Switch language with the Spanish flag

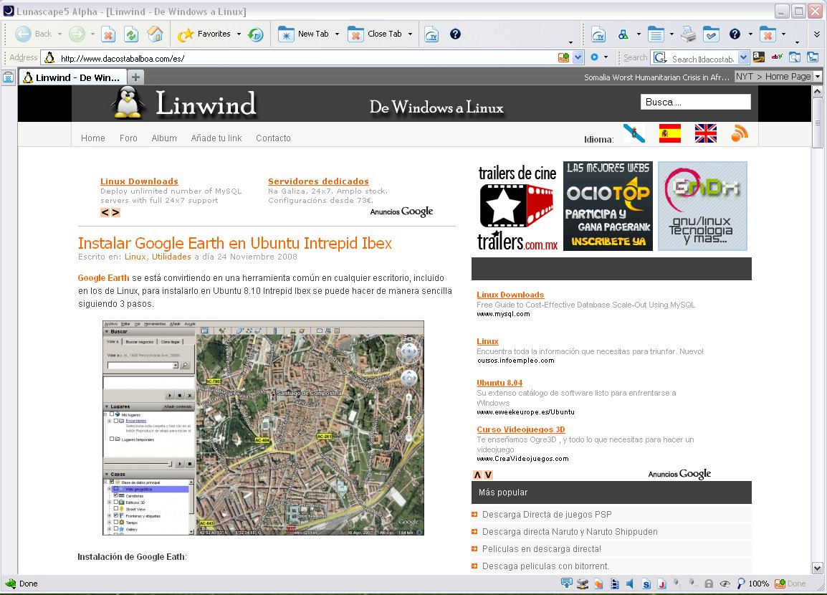tap(670, 133)
